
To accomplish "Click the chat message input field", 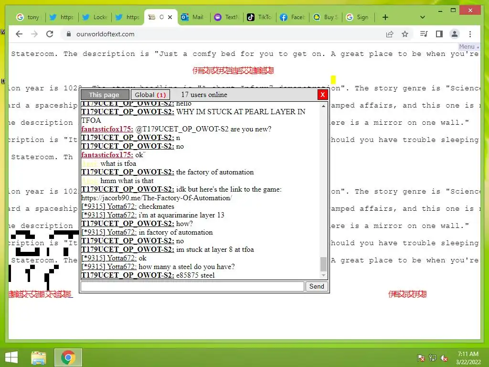I will click(192, 286).
